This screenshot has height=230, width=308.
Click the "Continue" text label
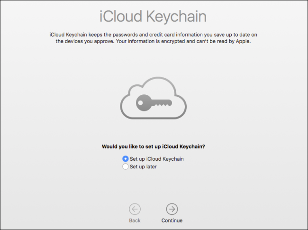(x=172, y=221)
